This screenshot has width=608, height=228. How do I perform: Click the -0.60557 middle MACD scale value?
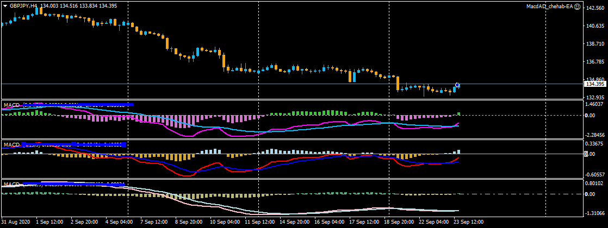click(x=595, y=175)
